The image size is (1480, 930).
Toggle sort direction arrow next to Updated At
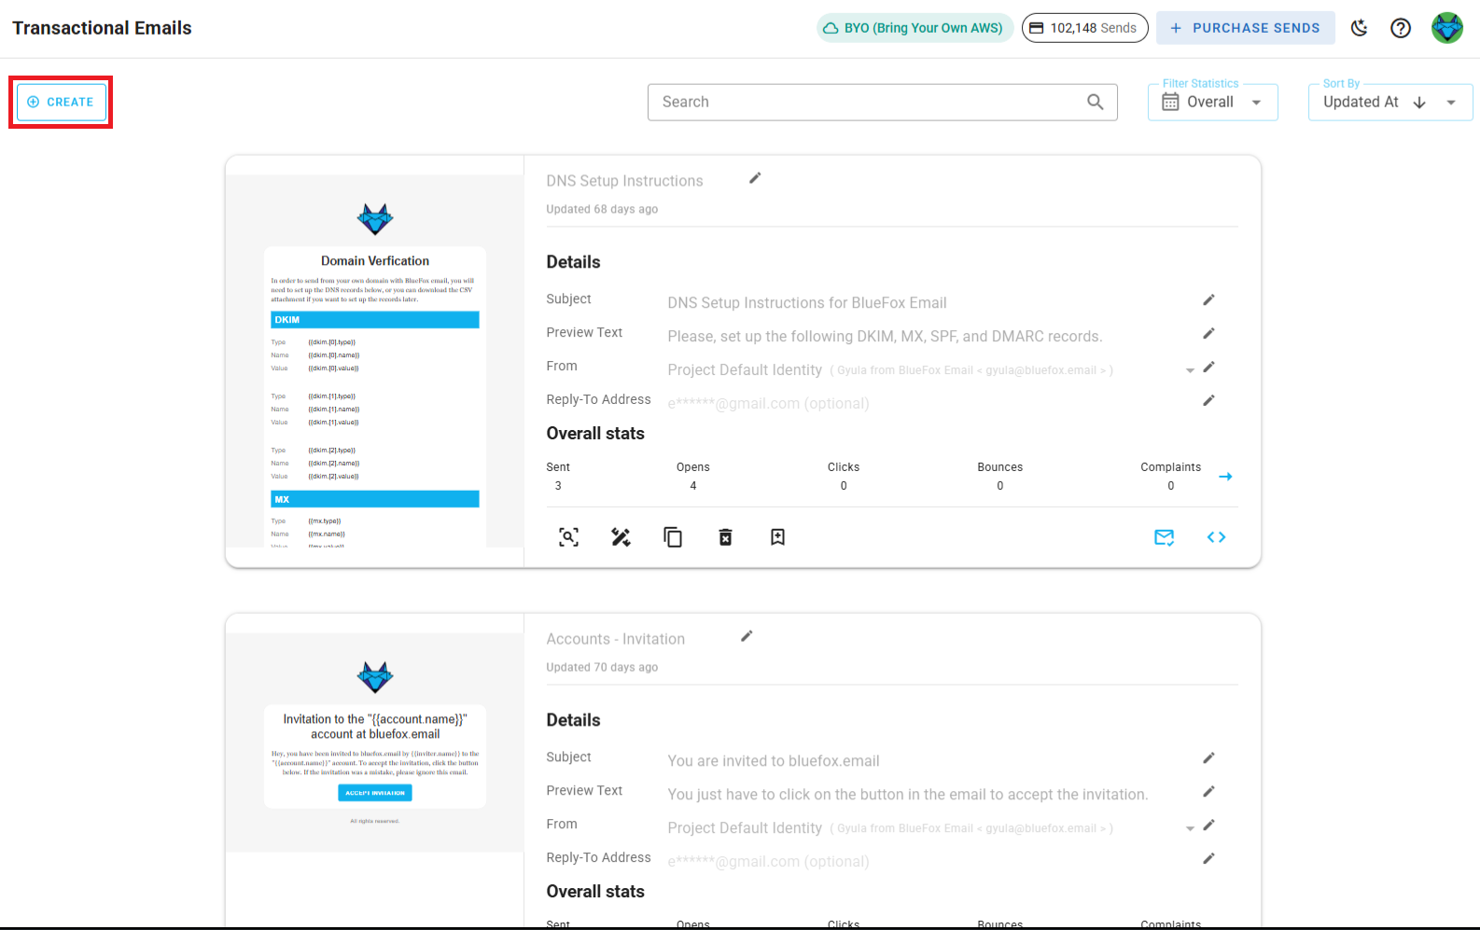coord(1419,103)
